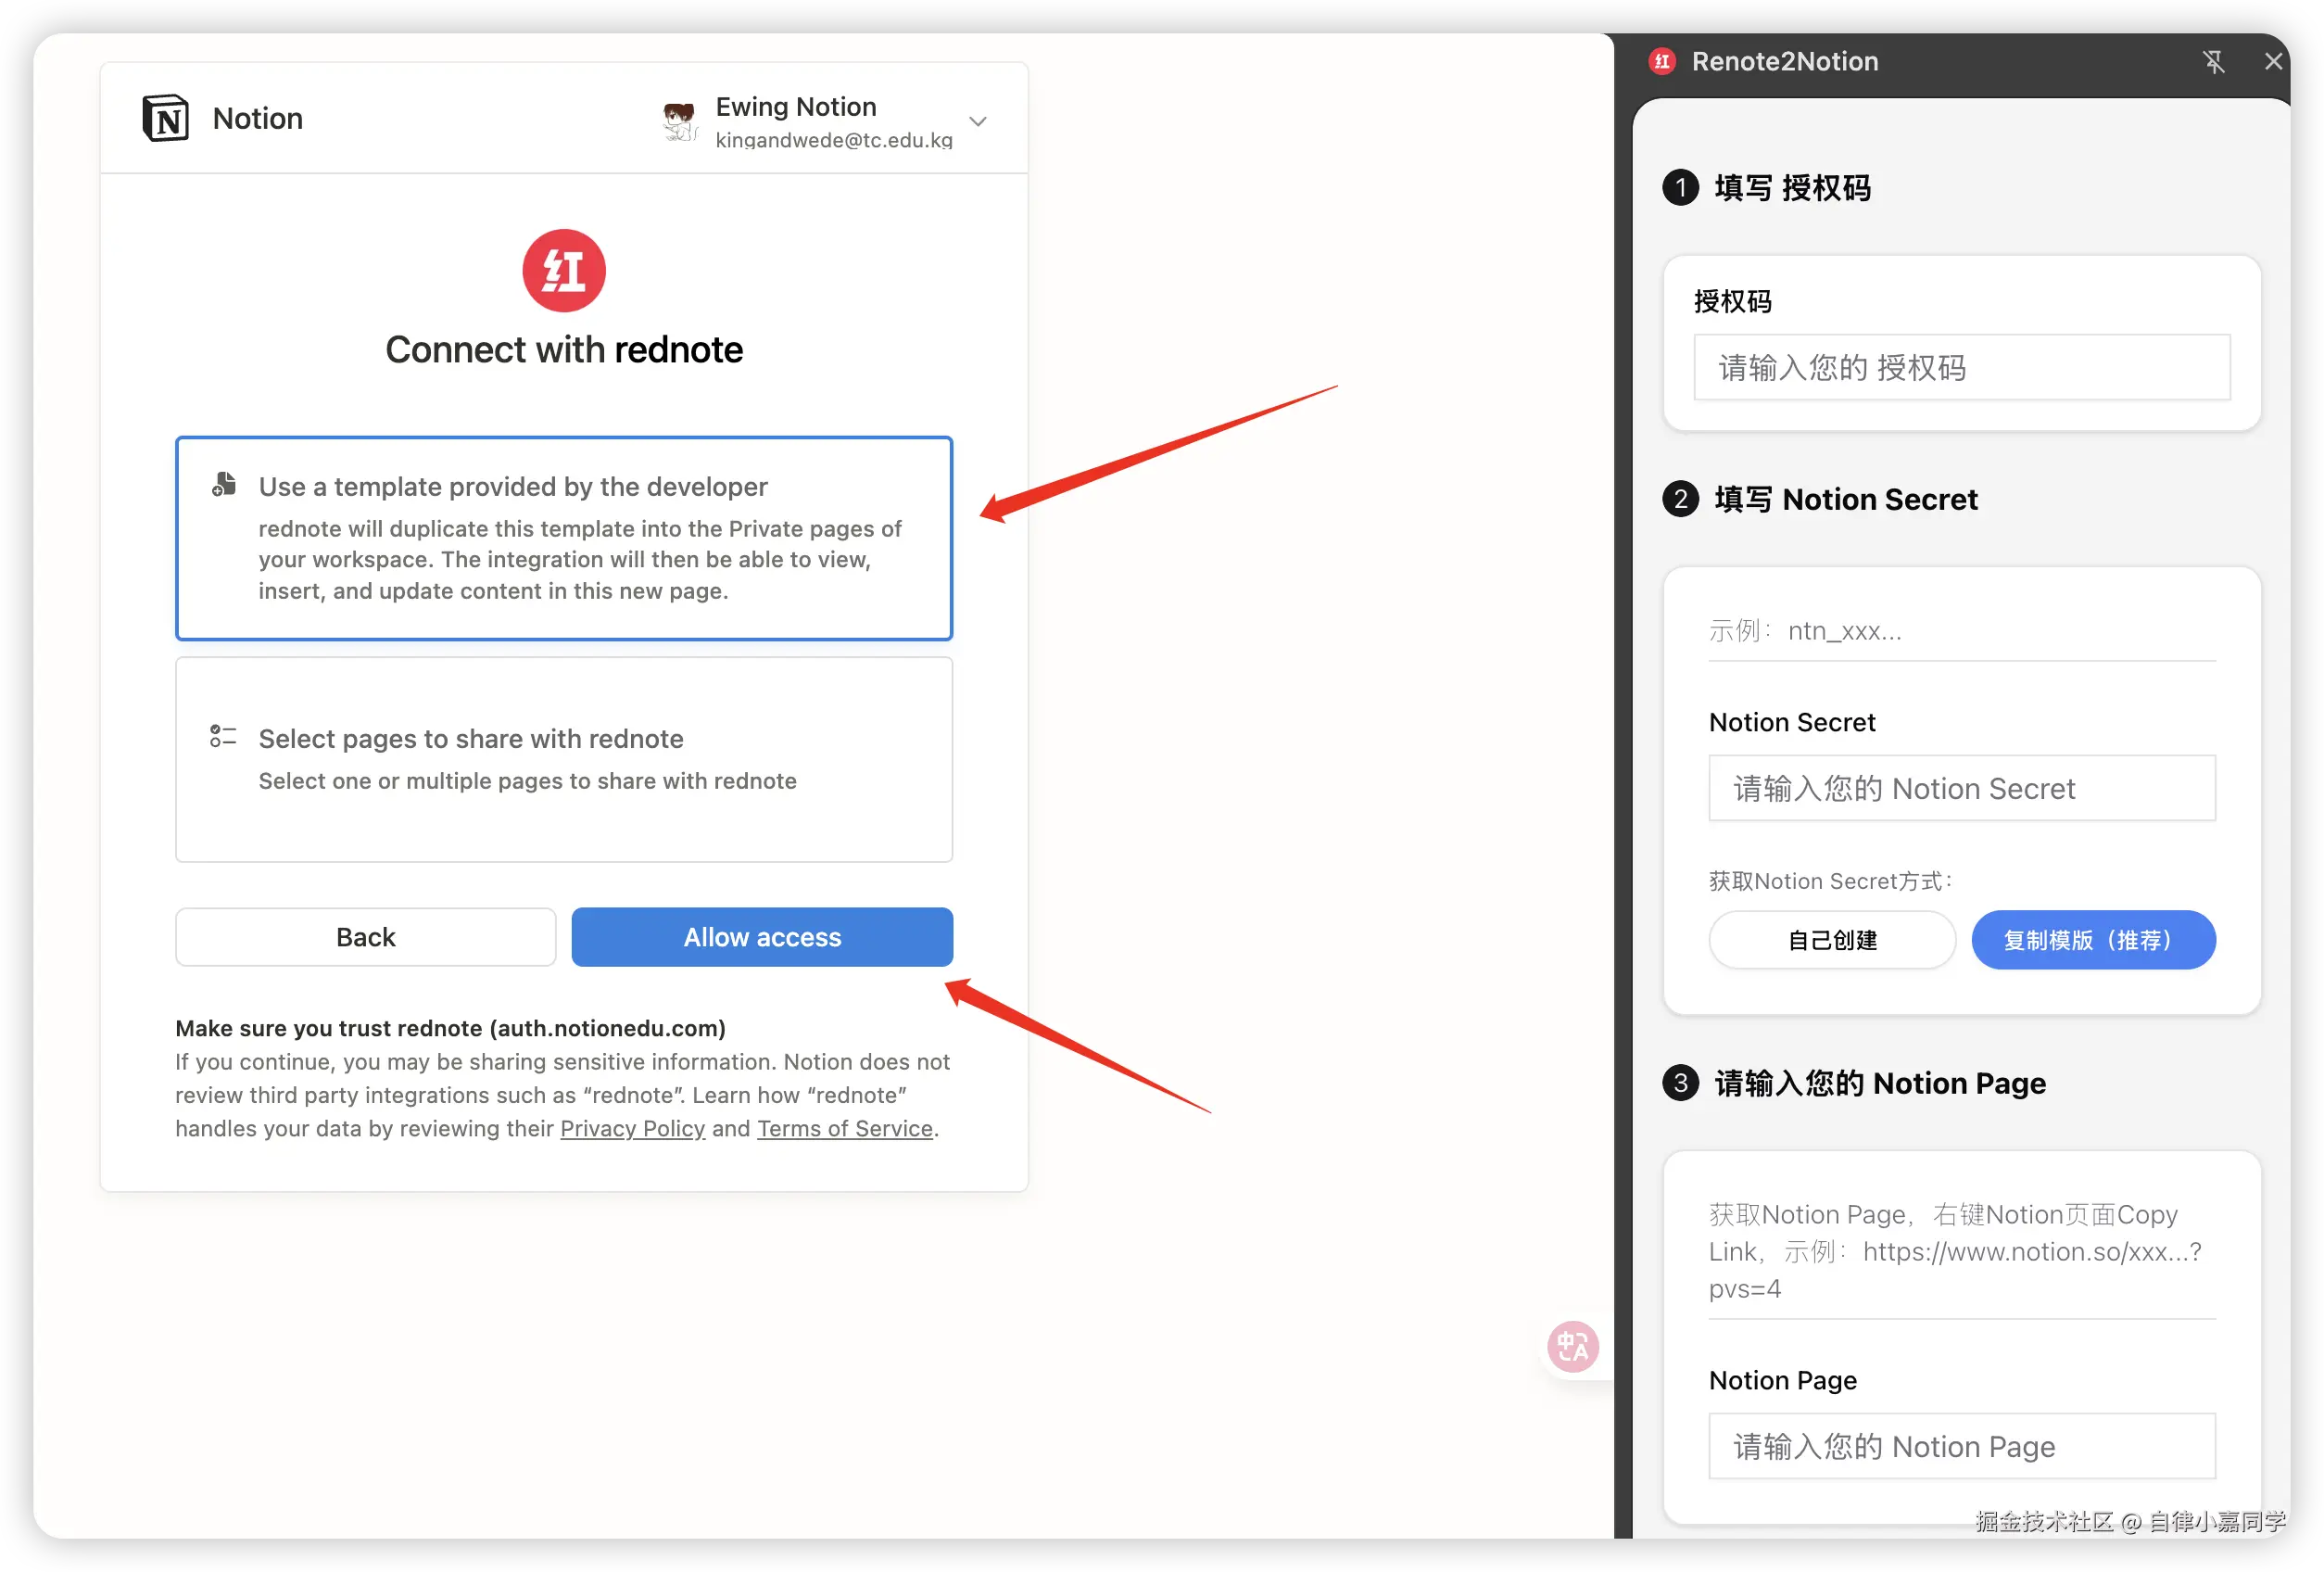2324x1572 pixels.
Task: Click 复制模版（推荐） button
Action: pyautogui.click(x=2093, y=940)
